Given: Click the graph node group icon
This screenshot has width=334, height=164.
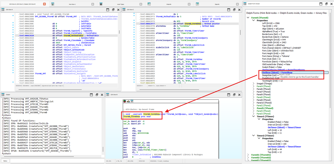Looking at the screenshot, I should (132, 101).
